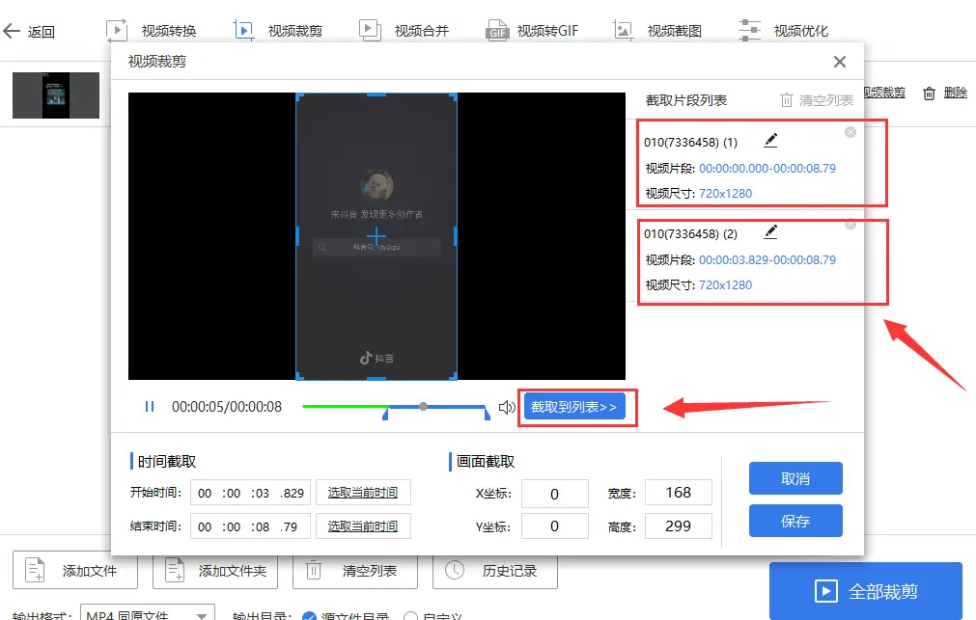Click the trim start marker on the timeline

386,413
